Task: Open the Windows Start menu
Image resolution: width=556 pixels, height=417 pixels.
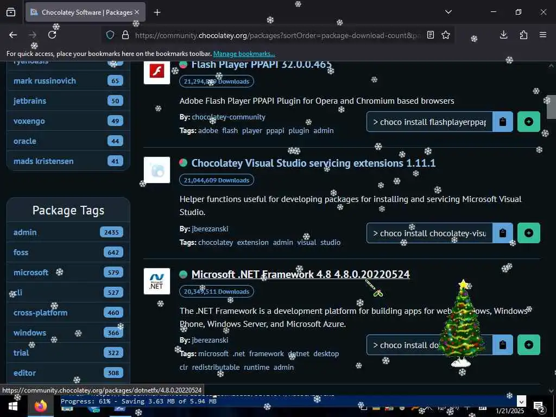Action: [13, 406]
